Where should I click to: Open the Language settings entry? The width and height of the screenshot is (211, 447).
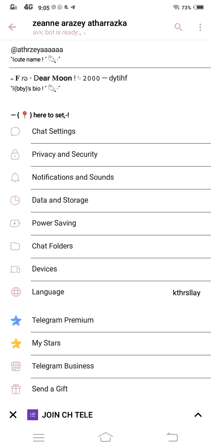(48, 292)
